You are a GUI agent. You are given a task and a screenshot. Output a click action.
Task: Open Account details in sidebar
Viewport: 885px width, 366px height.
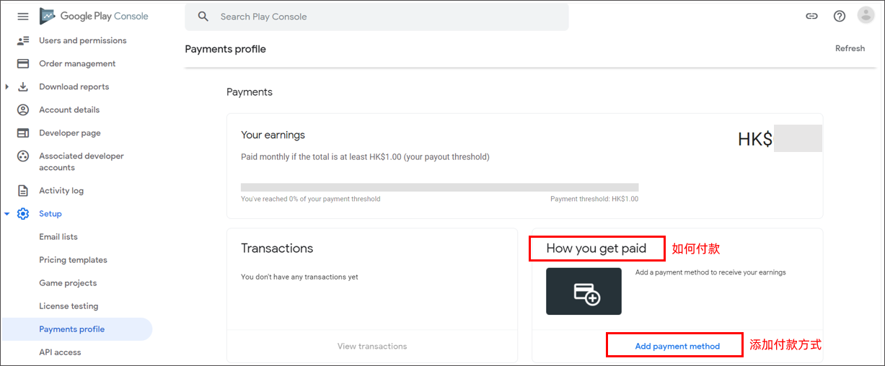[69, 110]
